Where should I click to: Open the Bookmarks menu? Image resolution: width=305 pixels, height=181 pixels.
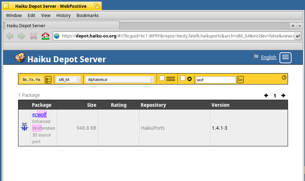point(87,15)
